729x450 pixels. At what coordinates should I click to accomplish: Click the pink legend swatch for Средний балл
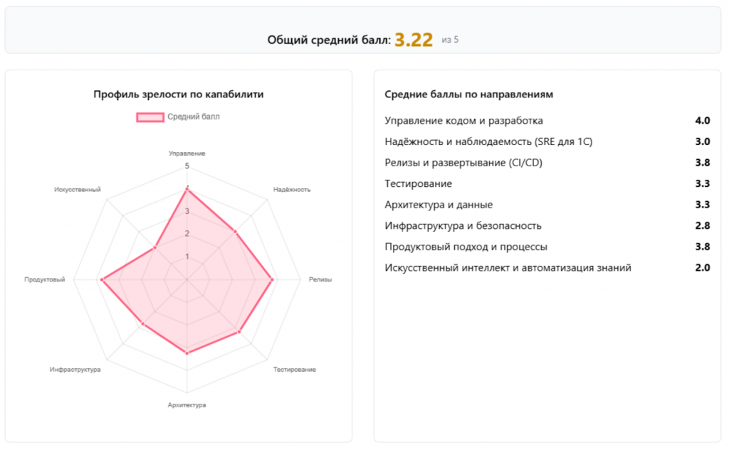pos(150,117)
